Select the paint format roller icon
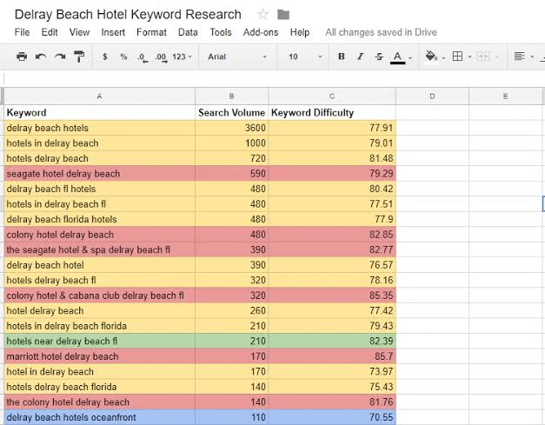Image resolution: width=545 pixels, height=425 pixels. 79,56
